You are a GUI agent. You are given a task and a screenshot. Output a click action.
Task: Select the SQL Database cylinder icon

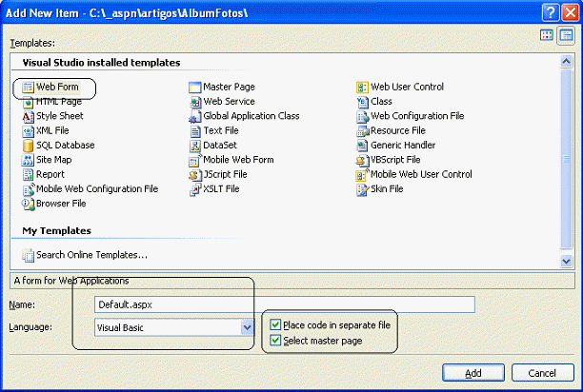tap(28, 146)
